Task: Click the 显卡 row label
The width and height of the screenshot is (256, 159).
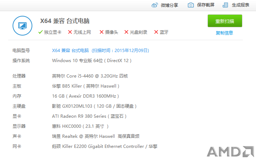Action: pyautogui.click(x=17, y=116)
